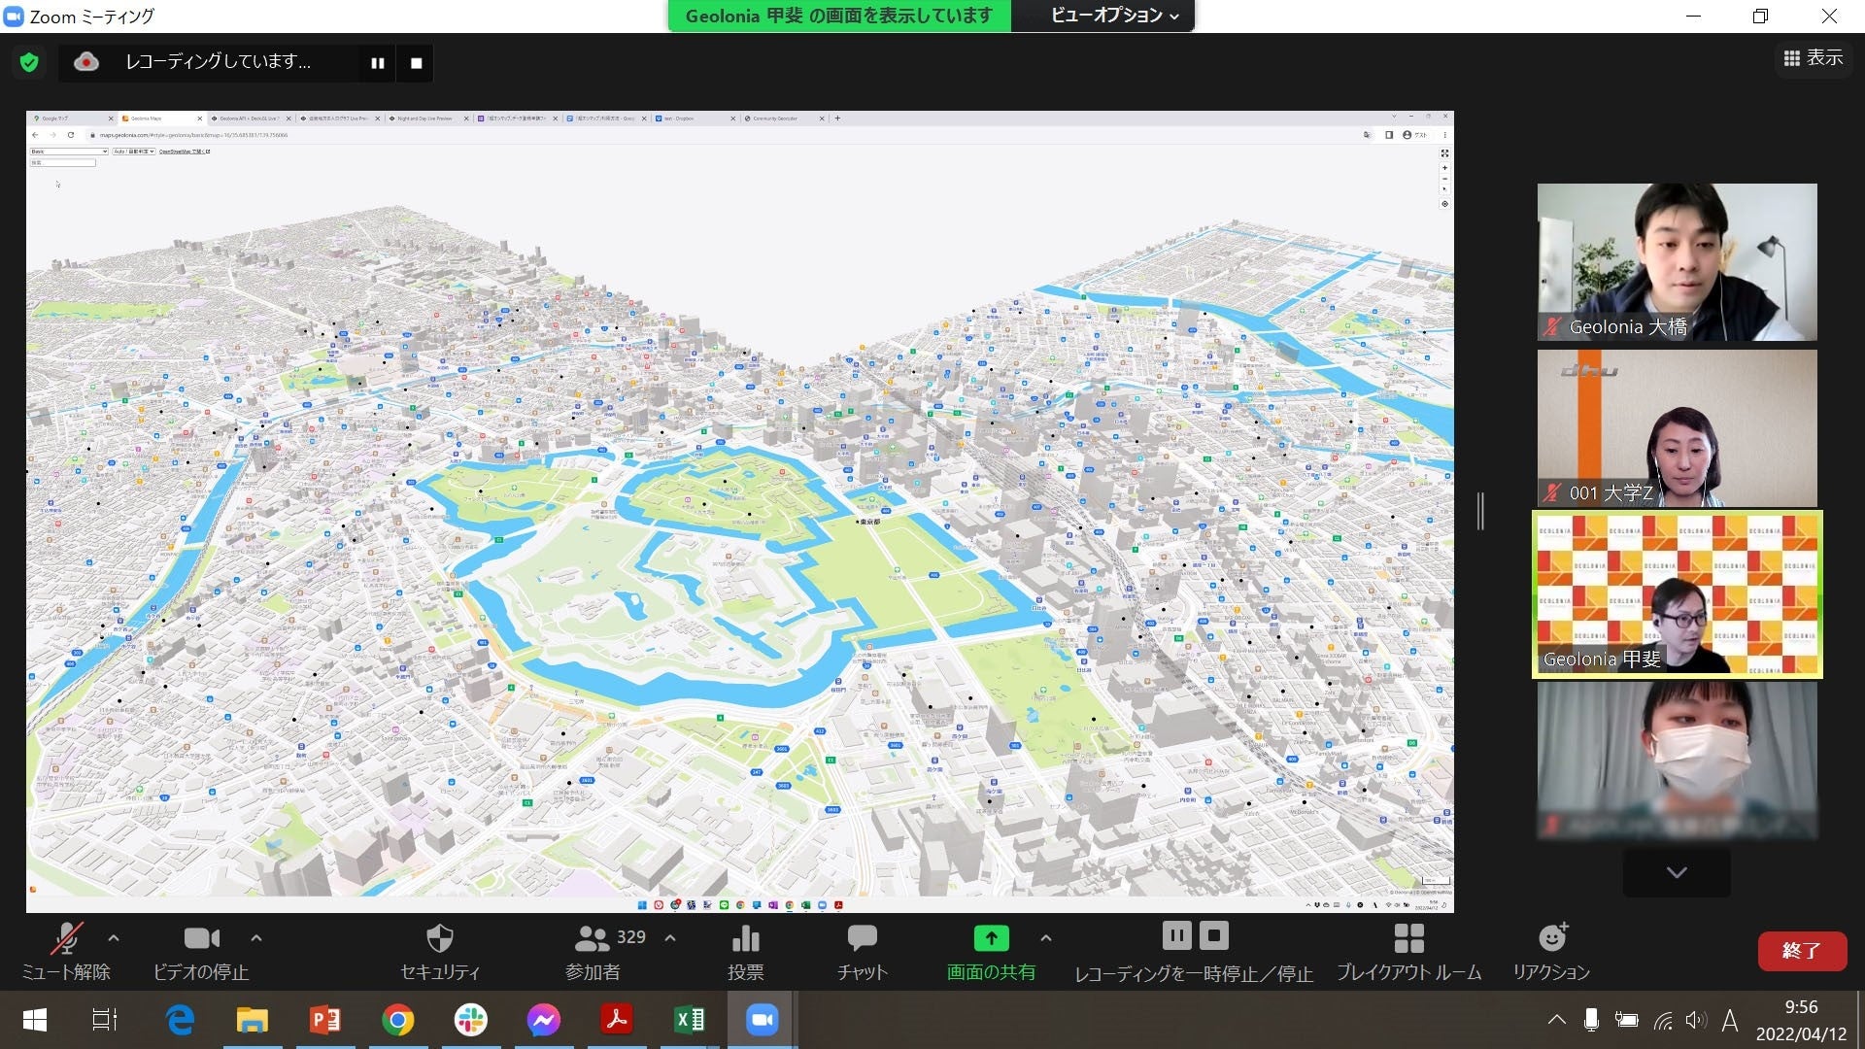
Task: Expand share screen options arrow
Action: tap(1045, 938)
